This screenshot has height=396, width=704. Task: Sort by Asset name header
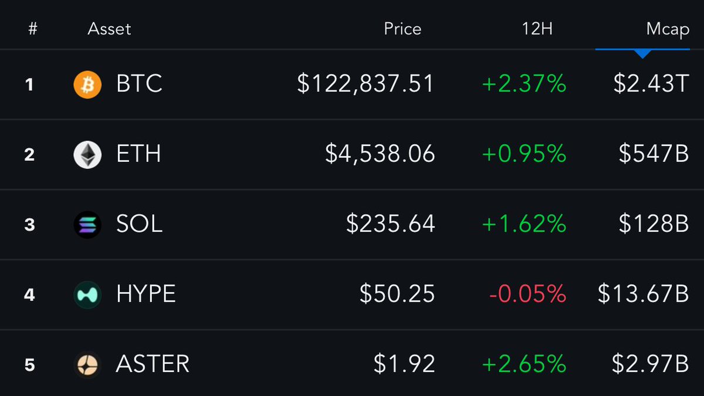click(109, 29)
